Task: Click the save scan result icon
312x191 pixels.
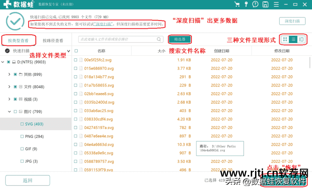Action: (x=266, y=4)
